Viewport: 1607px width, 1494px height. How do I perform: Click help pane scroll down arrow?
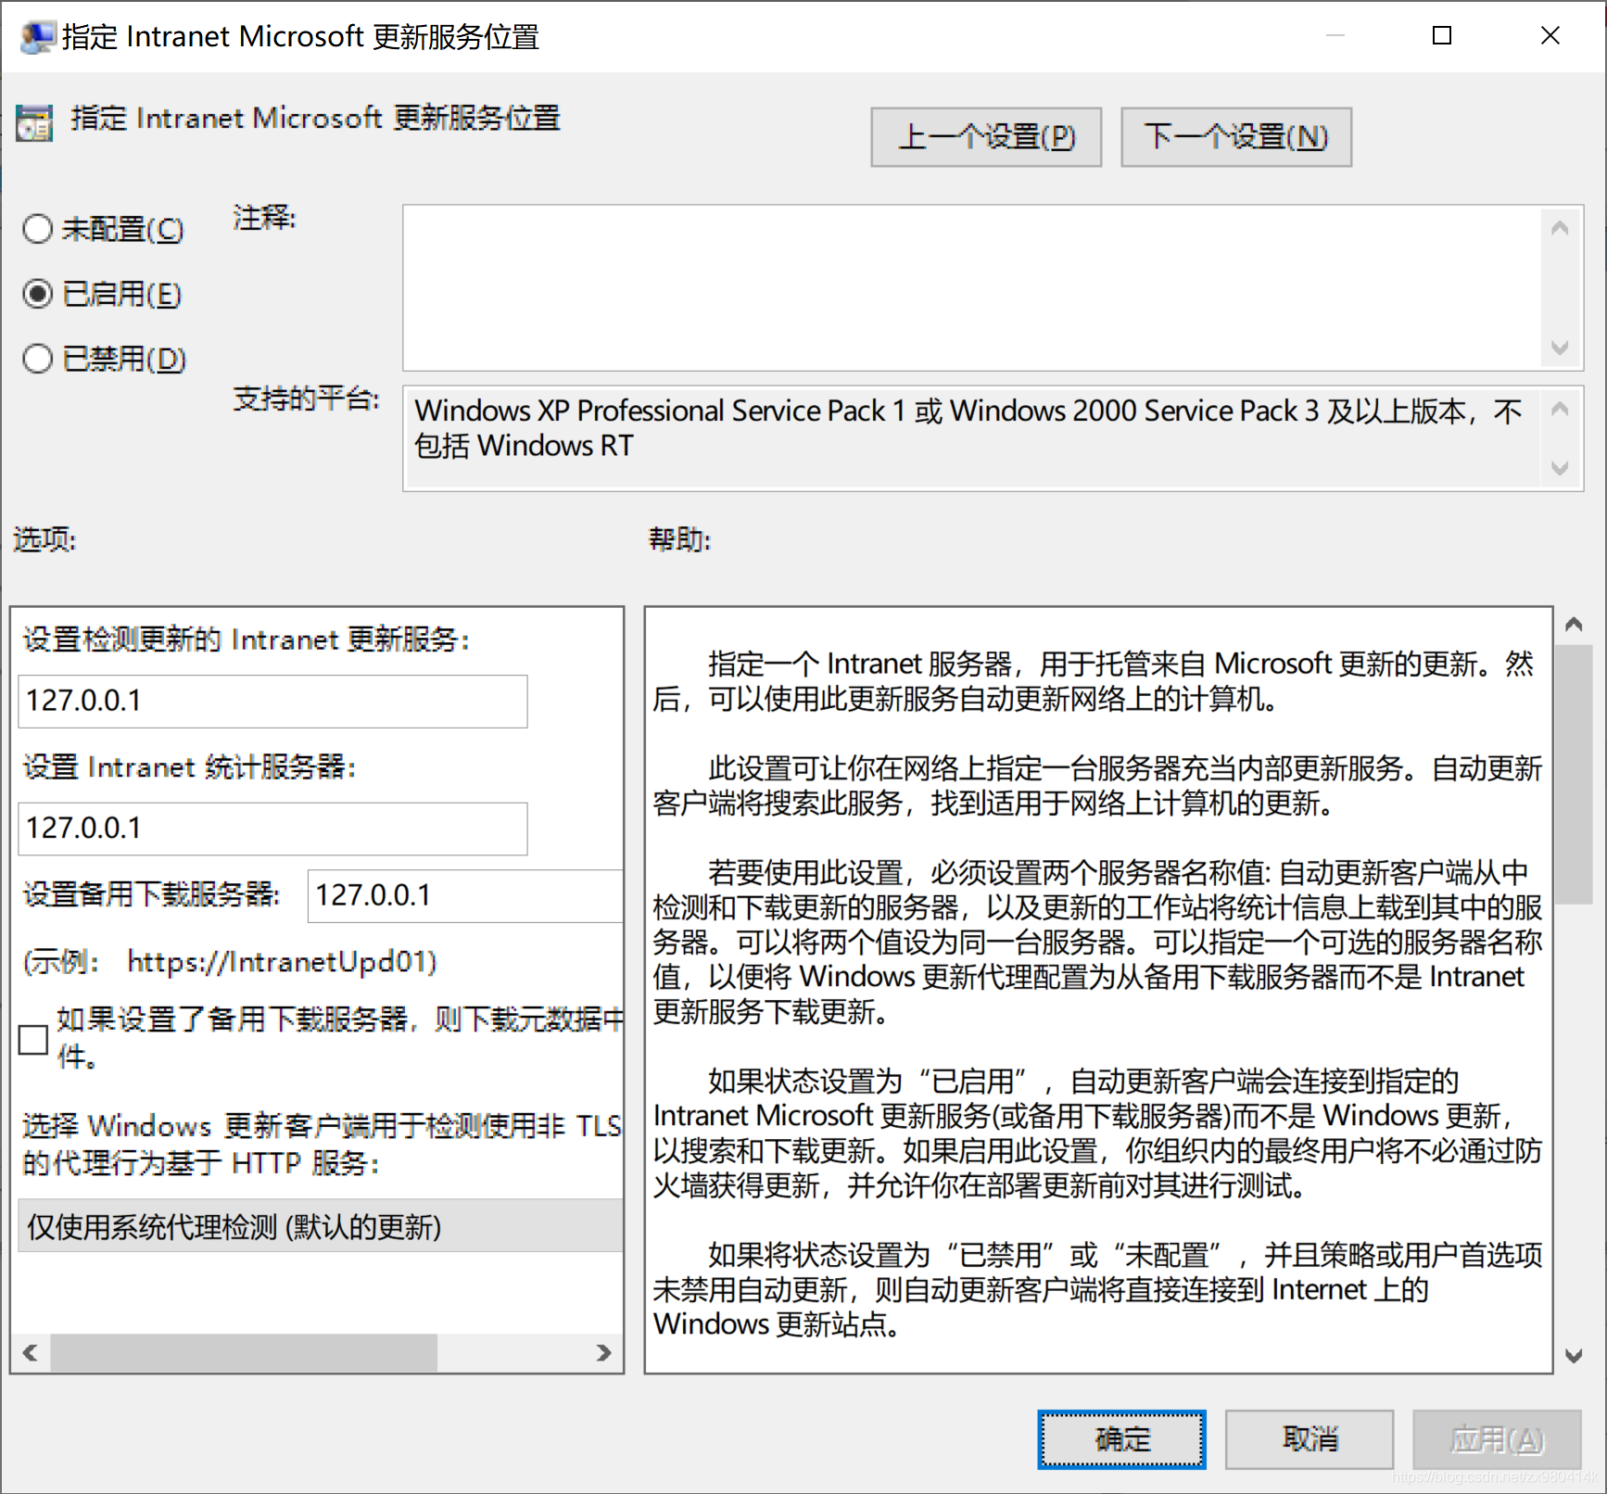(x=1574, y=1356)
